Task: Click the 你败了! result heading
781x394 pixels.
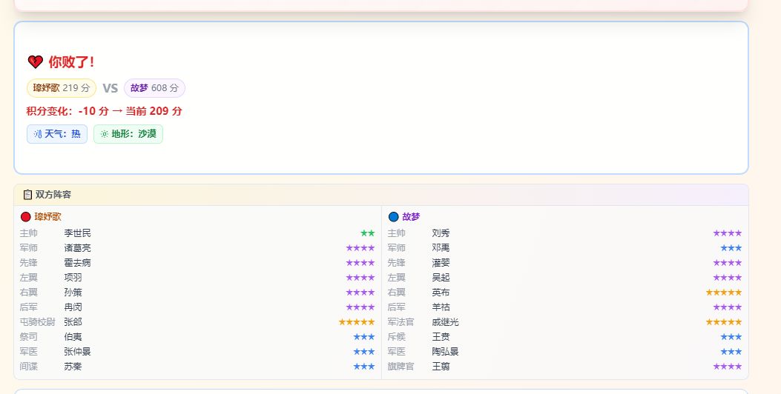Action: pos(71,62)
